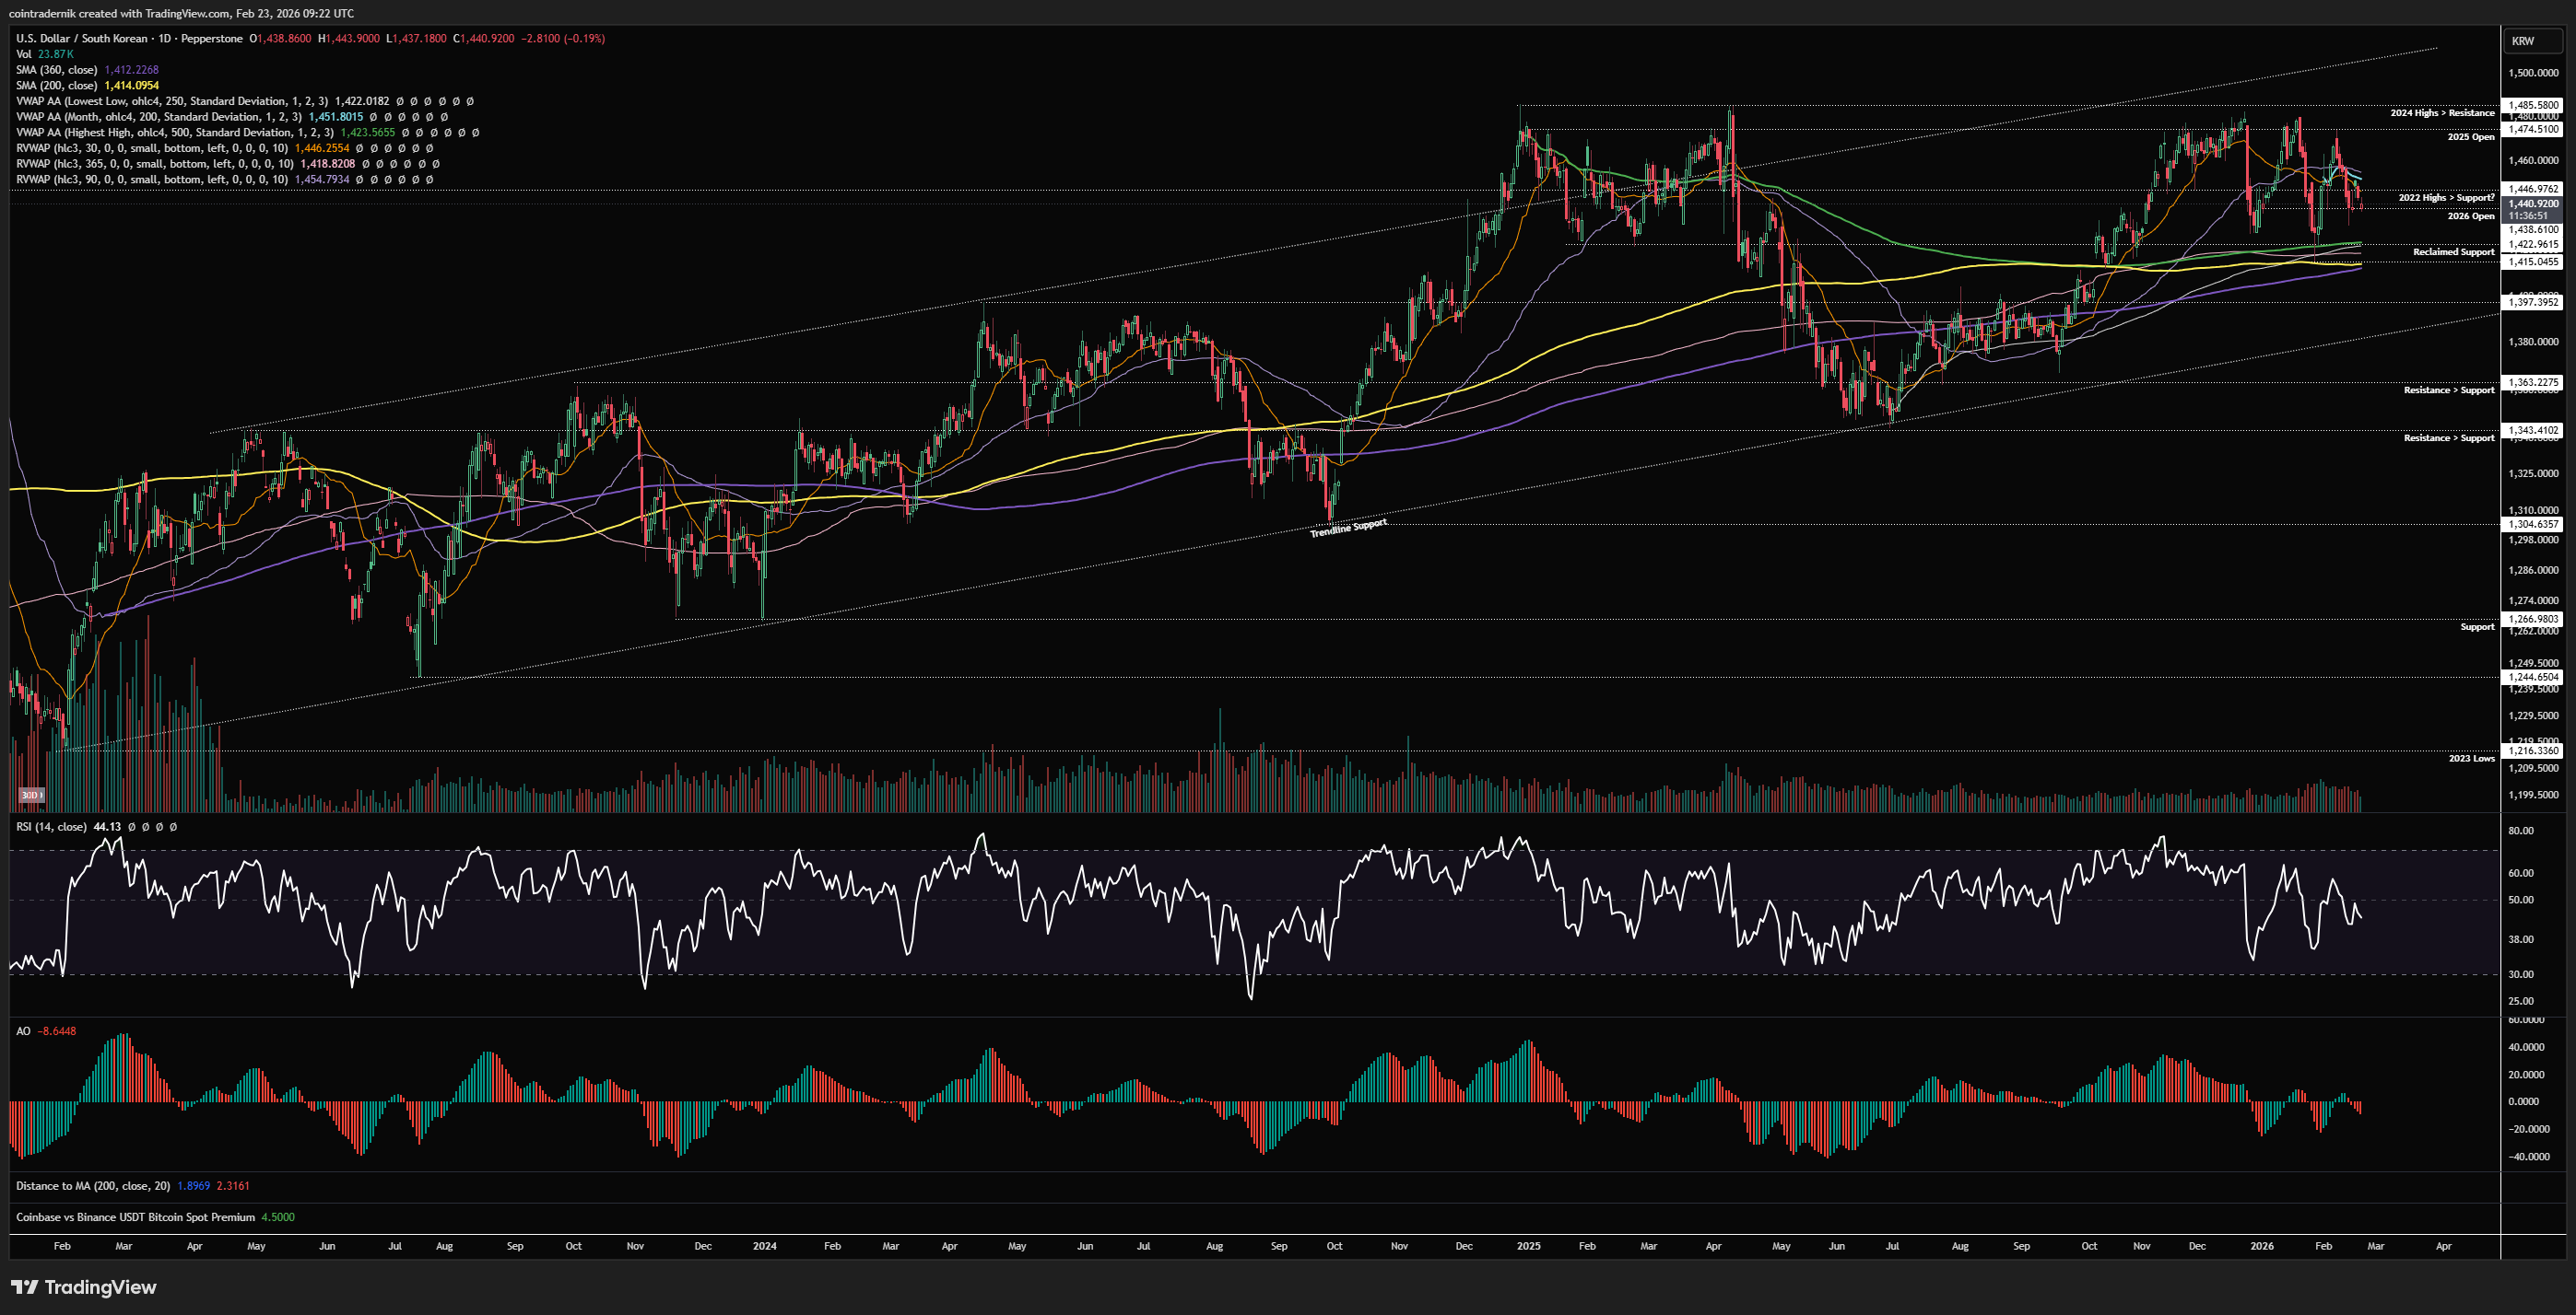Image resolution: width=2576 pixels, height=1315 pixels.
Task: Click the RSI (14, close) legend title
Action: tap(50, 827)
